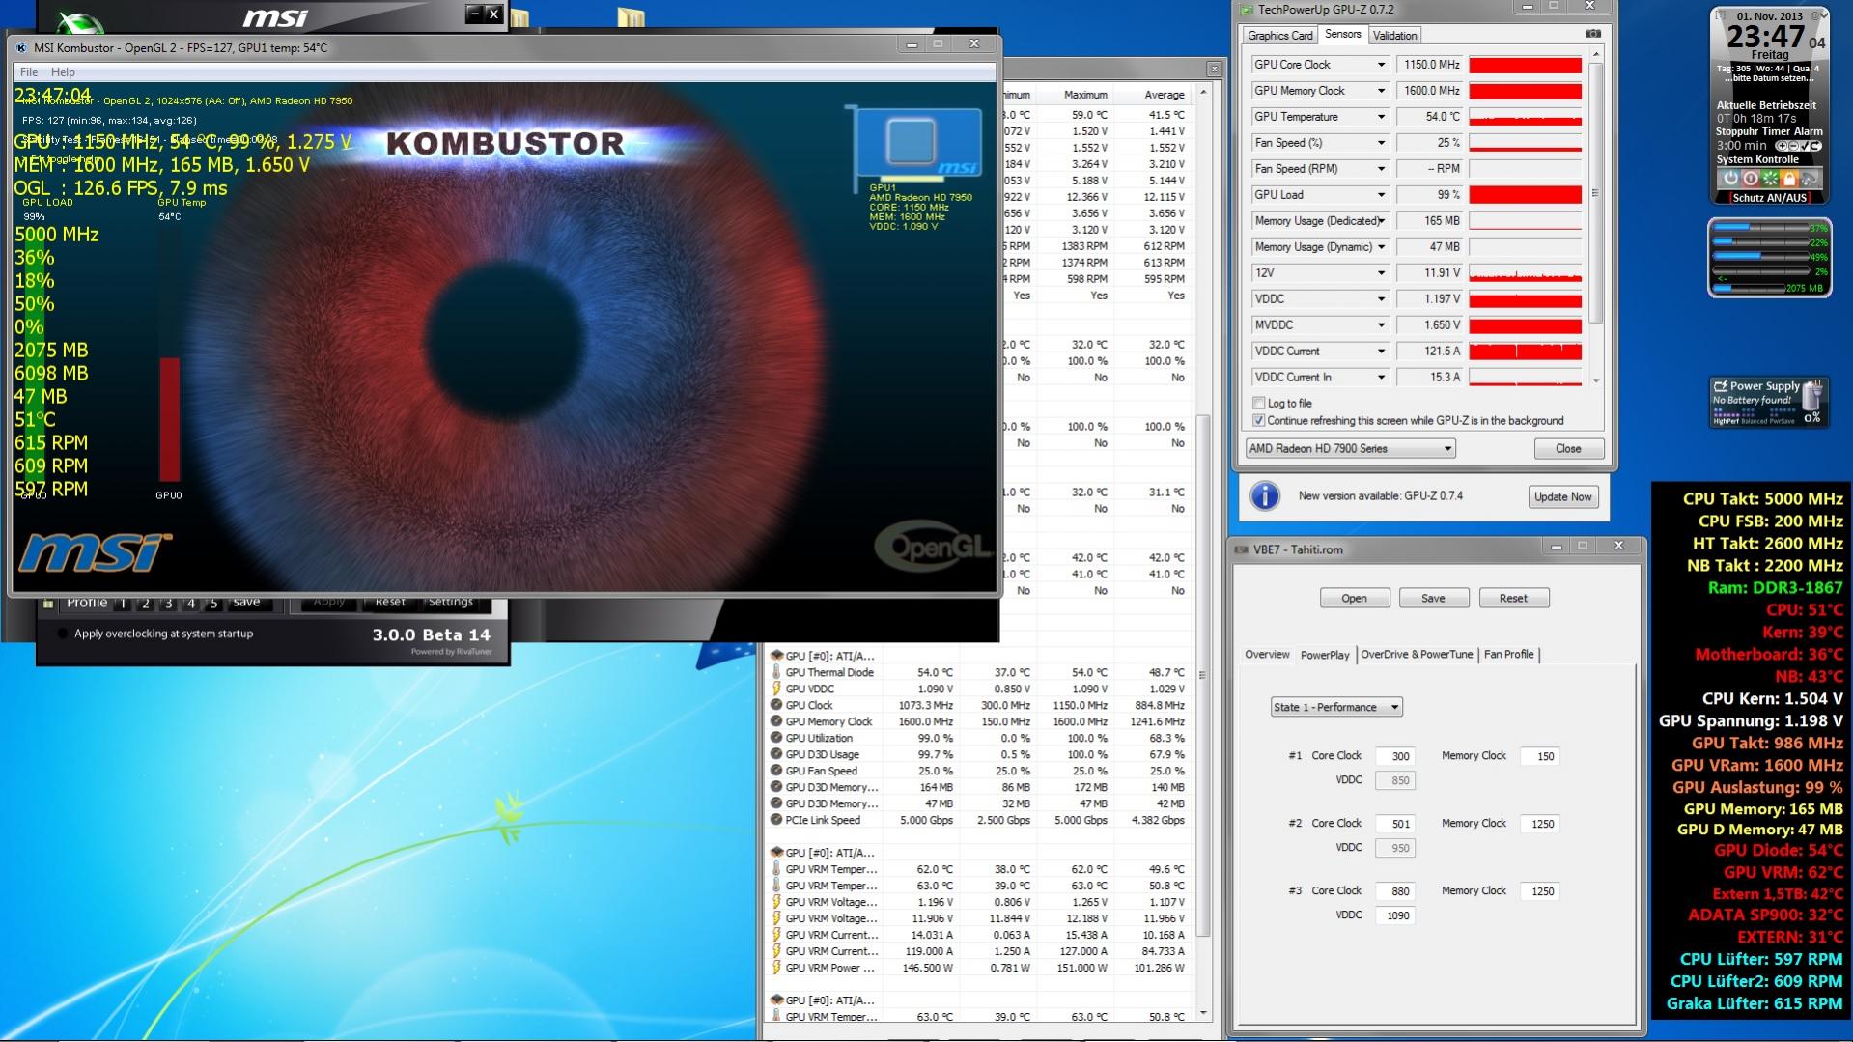Image resolution: width=1853 pixels, height=1042 pixels.
Task: Click the Open button in VBE7
Action: [1354, 598]
